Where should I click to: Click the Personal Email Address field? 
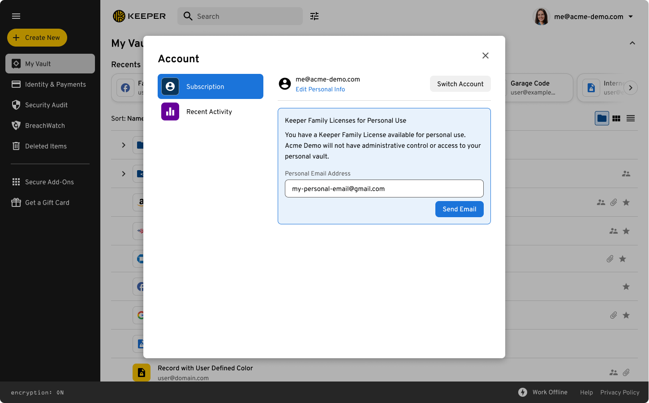pos(384,189)
